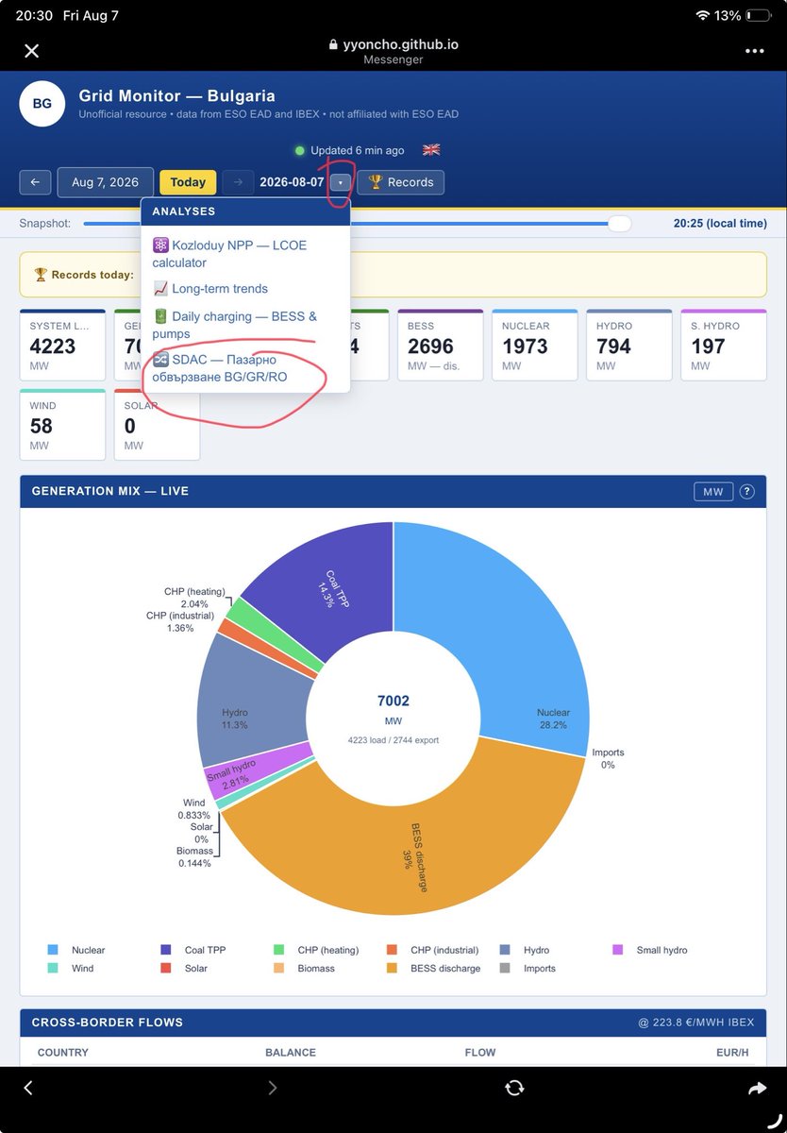Share the page using the share arrow icon

click(757, 1088)
